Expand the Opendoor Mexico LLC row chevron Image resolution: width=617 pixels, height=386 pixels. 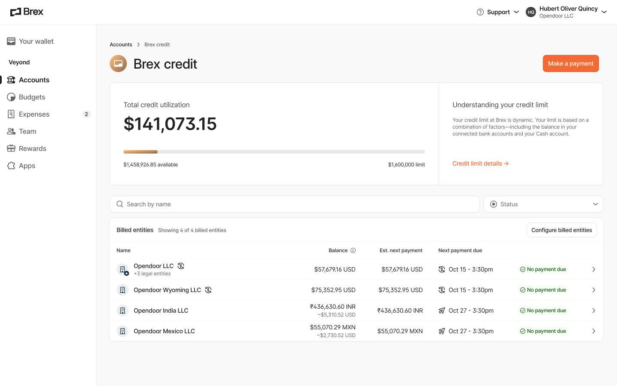click(594, 331)
